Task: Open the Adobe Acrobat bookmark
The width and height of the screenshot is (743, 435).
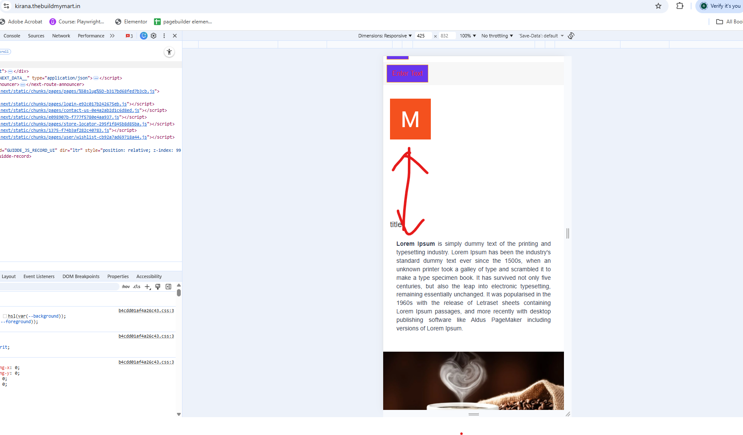Action: point(21,22)
